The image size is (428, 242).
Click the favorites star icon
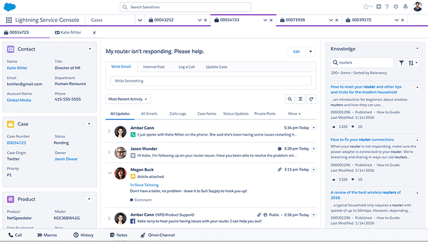(x=366, y=7)
